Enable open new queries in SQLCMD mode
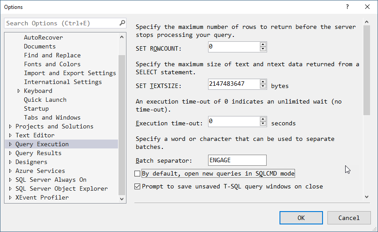Screen dimensions: 378x232 pos(138,174)
